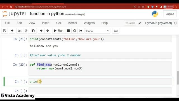179x101 pixels.
Task: Click the browser back arrow
Action: click(x=3, y=7)
